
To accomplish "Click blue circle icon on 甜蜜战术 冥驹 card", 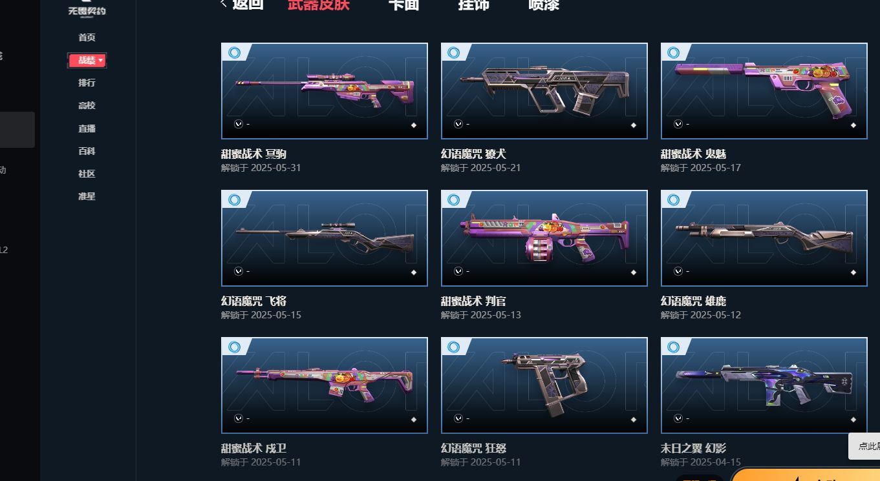I will [234, 53].
